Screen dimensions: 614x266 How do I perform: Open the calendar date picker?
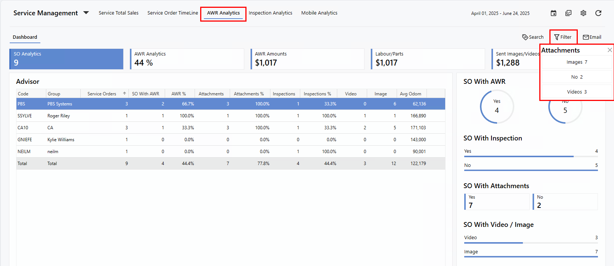[553, 13]
